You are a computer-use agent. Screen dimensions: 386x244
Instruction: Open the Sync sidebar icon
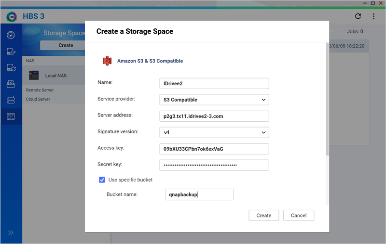[x=11, y=67]
